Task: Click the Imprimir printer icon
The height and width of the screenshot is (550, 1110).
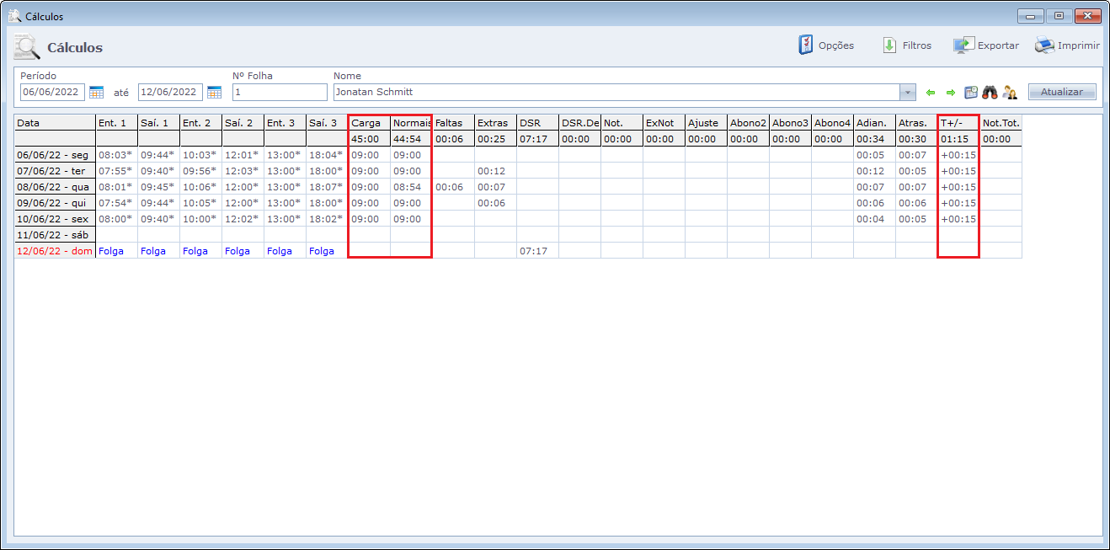Action: 1044,45
